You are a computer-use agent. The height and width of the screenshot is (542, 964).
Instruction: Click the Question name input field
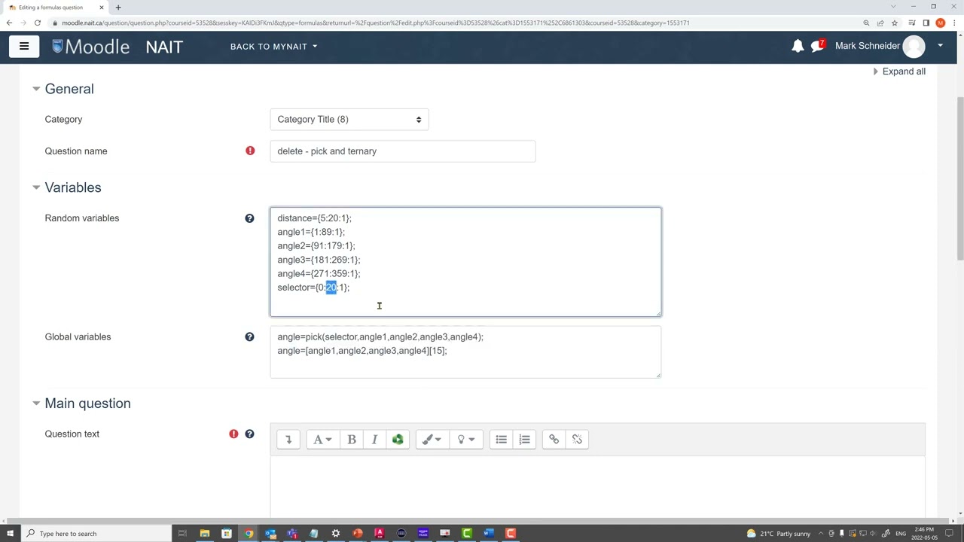coord(403,151)
